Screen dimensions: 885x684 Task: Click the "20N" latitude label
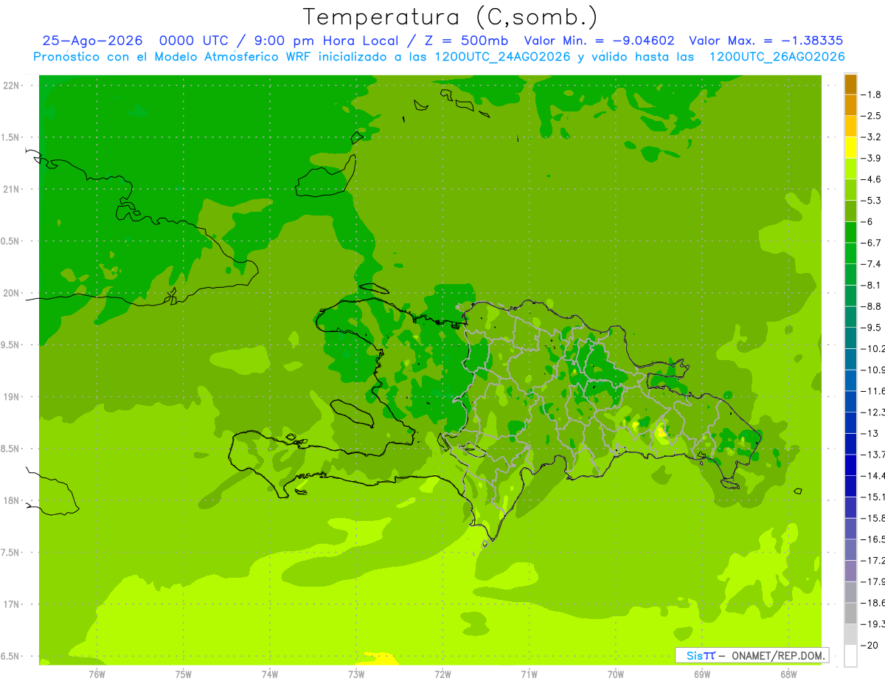point(11,293)
